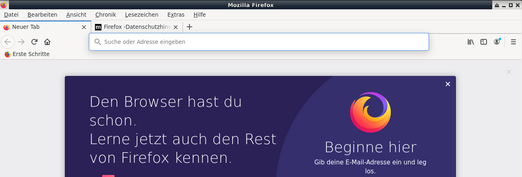
Task: Open the Firefox account icon
Action: [x=497, y=42]
